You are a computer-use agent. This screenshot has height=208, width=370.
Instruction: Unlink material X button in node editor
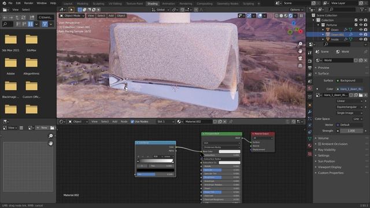coord(225,121)
